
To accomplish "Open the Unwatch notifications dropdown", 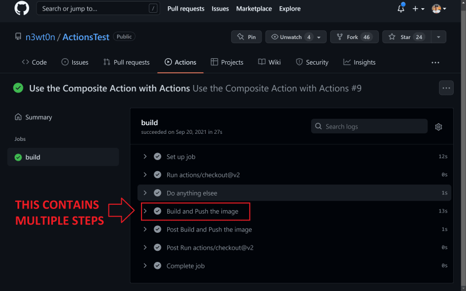I will pos(296,37).
